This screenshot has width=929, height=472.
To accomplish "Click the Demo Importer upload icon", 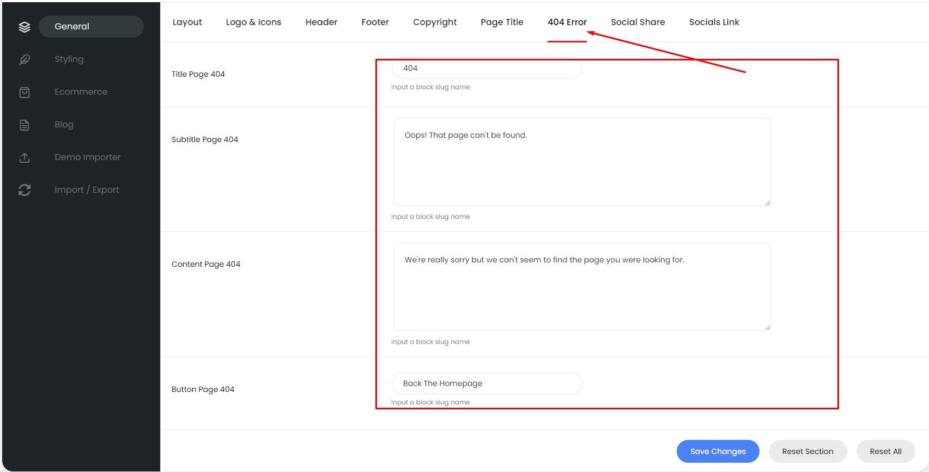I will (x=25, y=157).
